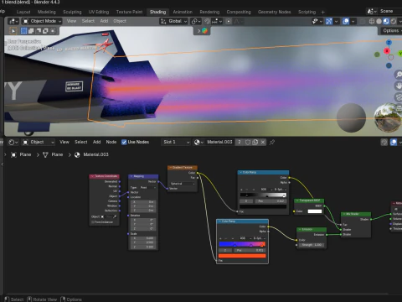Click the zoom view magnifier button

[399, 75]
